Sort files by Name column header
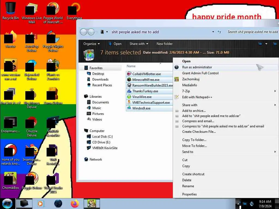Viewport: 279px width, 209px height. [x=131, y=66]
